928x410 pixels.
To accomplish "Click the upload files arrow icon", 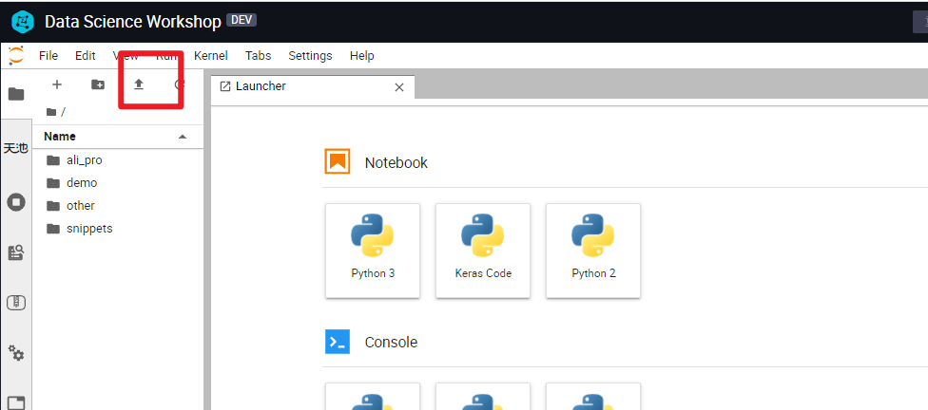I will coord(139,84).
